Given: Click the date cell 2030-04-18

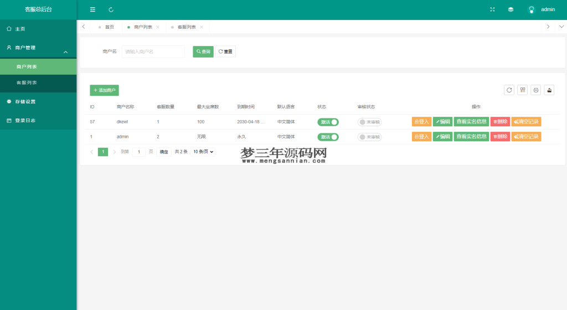Looking at the screenshot, I should (251, 122).
